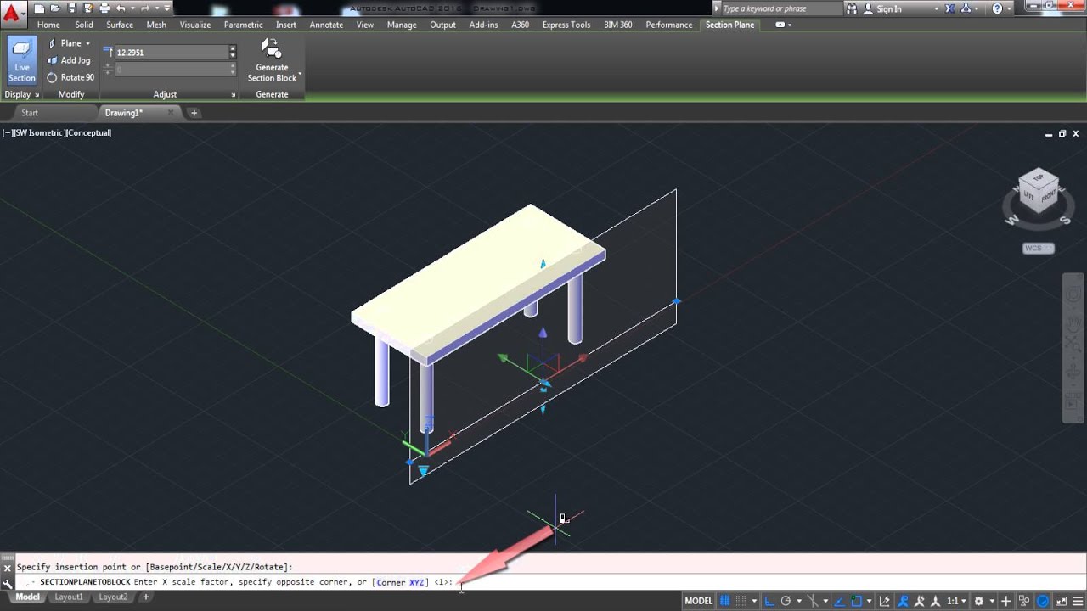Open the AutoCAD application menu button
This screenshot has height=611, width=1087.
[x=12, y=14]
